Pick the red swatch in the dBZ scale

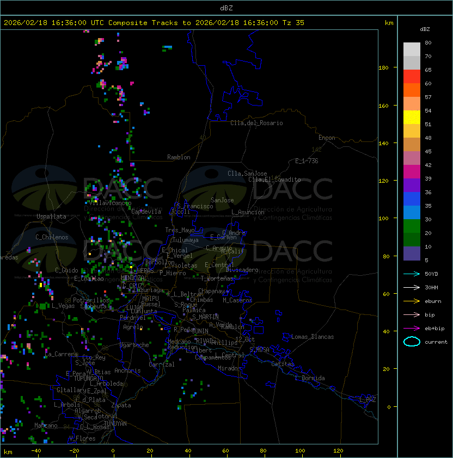412,77
